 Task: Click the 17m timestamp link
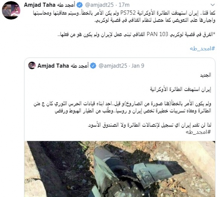point(124,5)
